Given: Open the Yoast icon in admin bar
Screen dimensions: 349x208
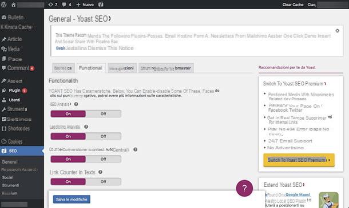Looking at the screenshot, I should [101, 5].
